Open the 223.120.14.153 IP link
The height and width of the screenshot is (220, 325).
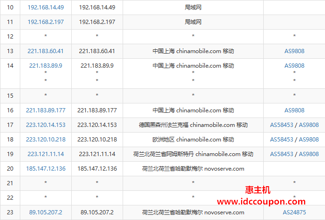coord(46,125)
